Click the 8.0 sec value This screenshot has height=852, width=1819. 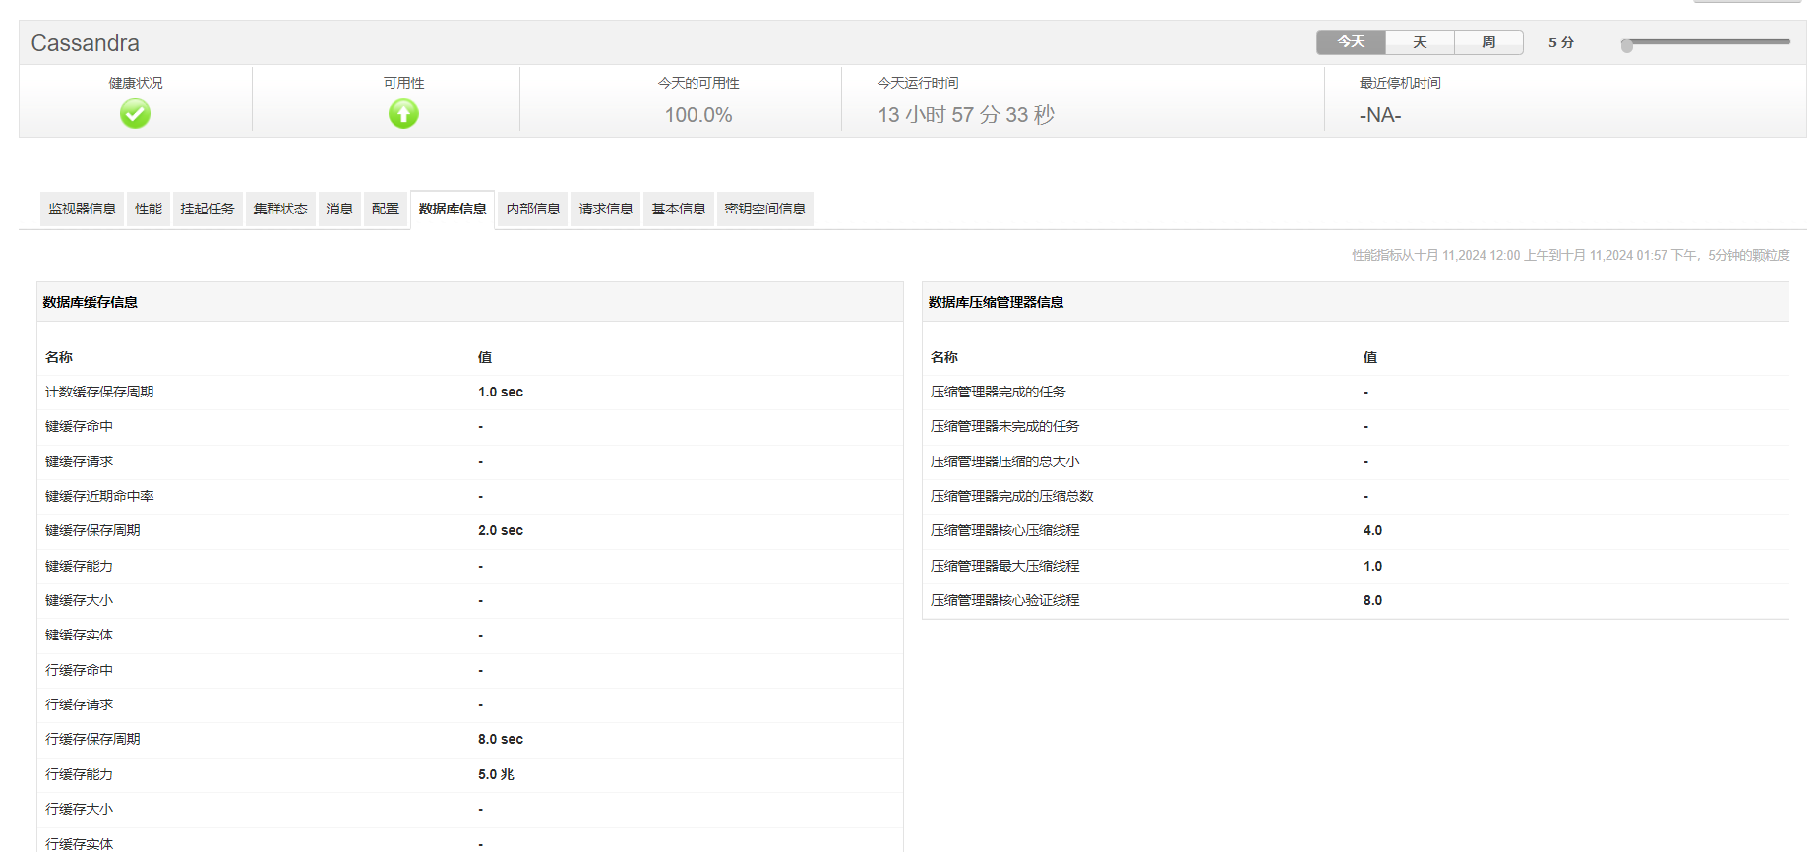[x=501, y=739]
